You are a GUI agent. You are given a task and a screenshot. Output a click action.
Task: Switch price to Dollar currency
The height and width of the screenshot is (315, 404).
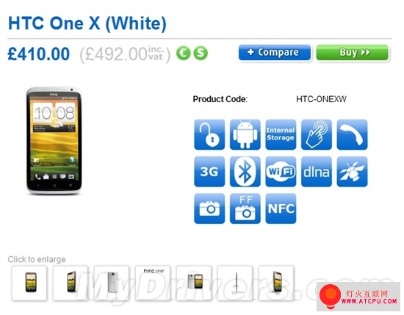pyautogui.click(x=201, y=53)
